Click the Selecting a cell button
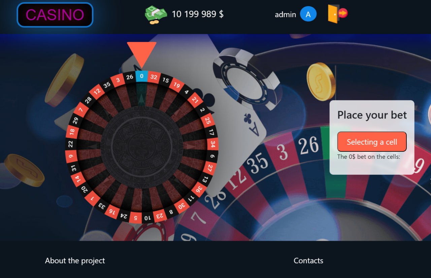 click(x=372, y=142)
